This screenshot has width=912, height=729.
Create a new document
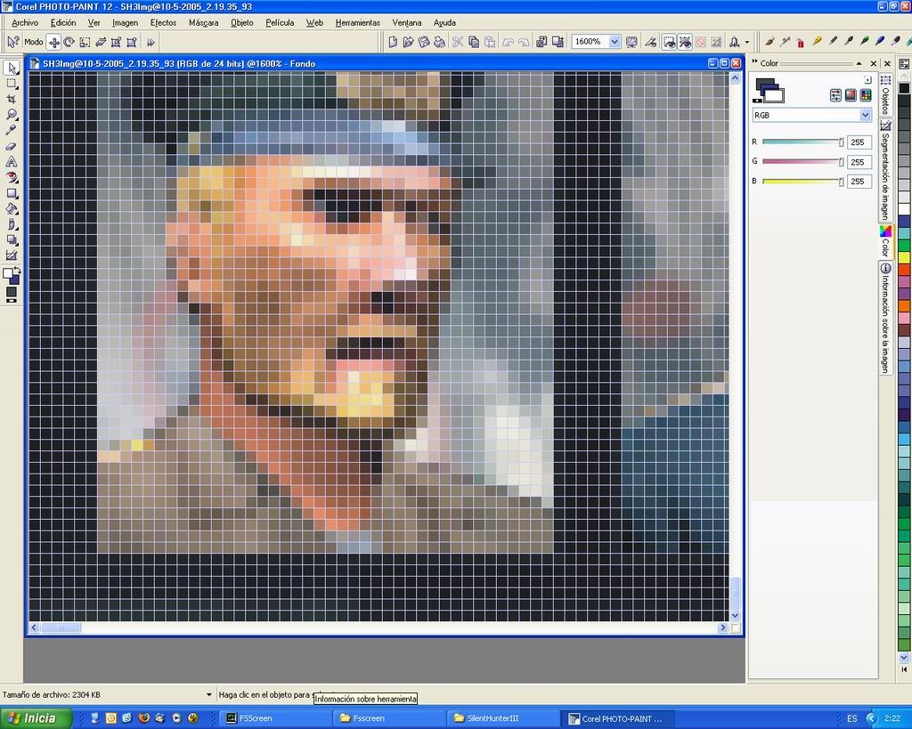pyautogui.click(x=393, y=42)
